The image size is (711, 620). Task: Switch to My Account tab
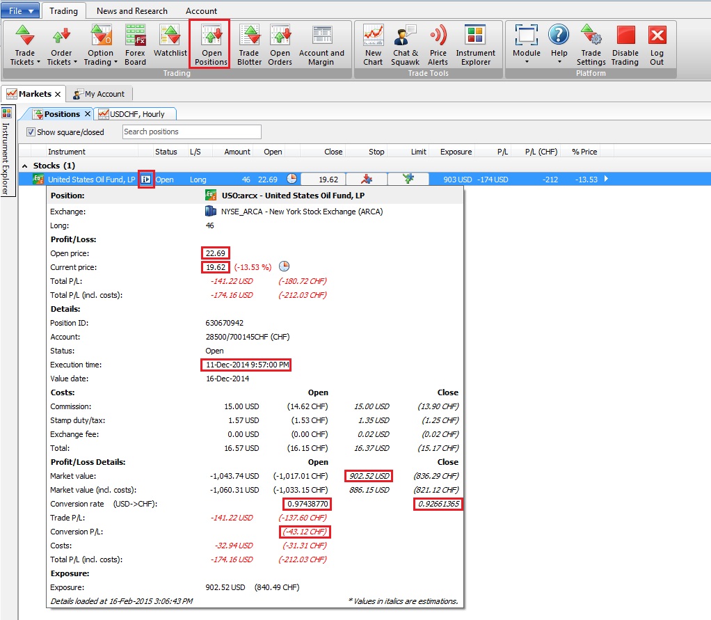(x=99, y=94)
